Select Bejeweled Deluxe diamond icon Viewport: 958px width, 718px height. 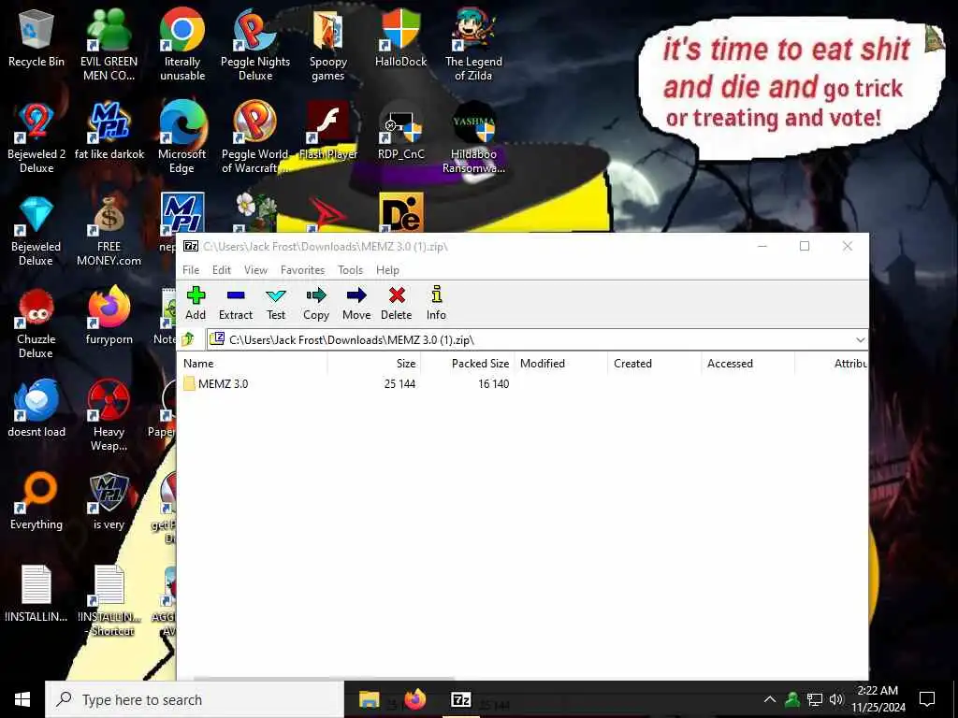pos(36,231)
